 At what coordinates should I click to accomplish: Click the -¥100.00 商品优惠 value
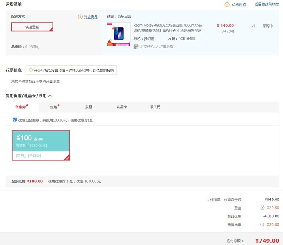[x=271, y=216]
